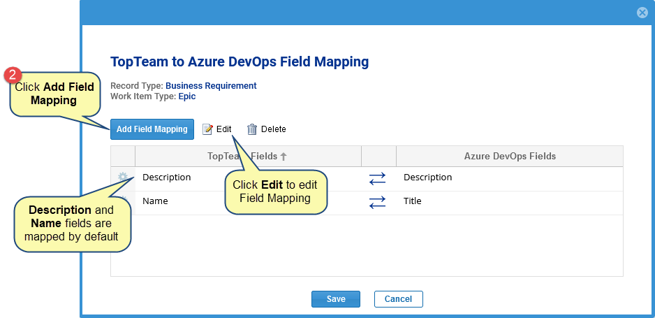Save the field mapping
Screen dimensions: 655x318
[x=336, y=298]
